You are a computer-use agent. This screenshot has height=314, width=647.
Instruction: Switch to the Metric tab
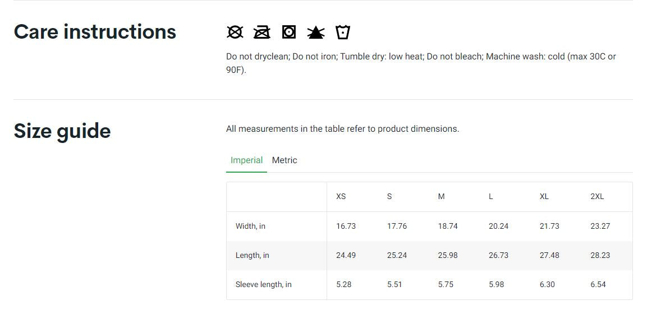click(x=285, y=160)
